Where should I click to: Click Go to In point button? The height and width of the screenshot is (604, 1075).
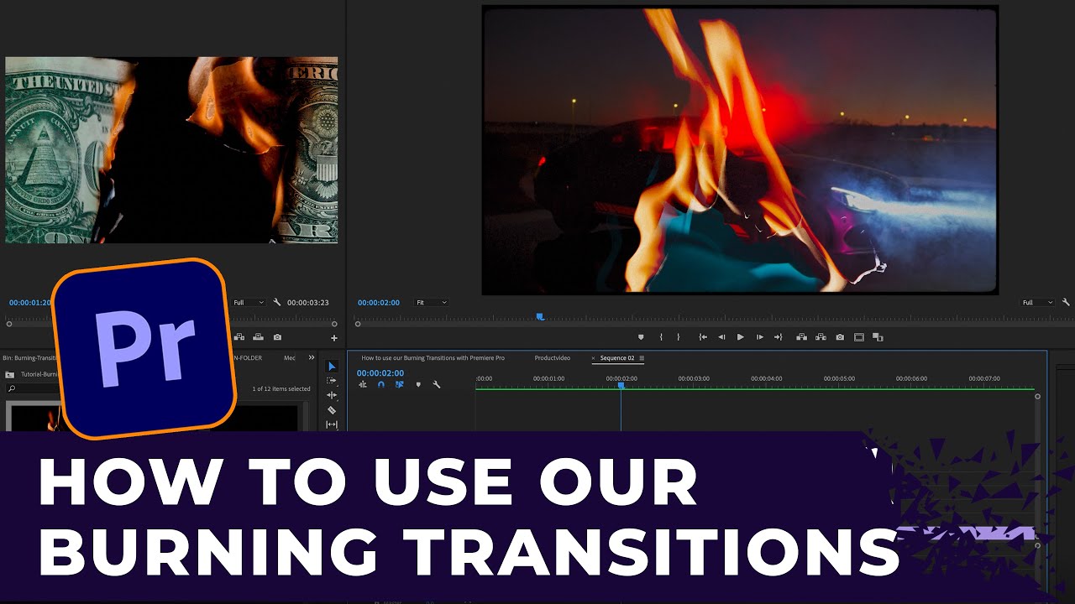(x=702, y=336)
